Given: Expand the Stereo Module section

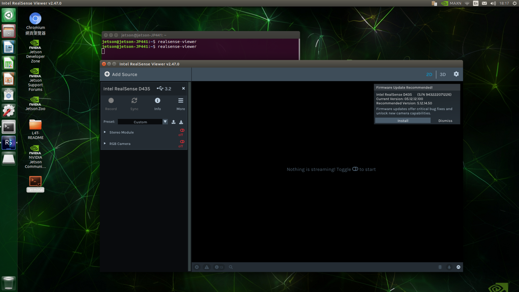Looking at the screenshot, I should coord(105,132).
